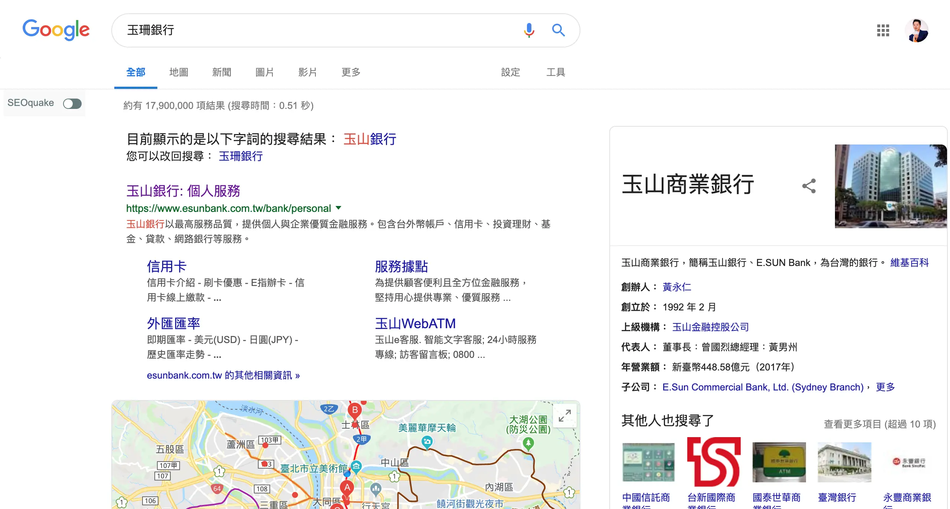
Task: Share the 玉山商業銀行 knowledge panel
Action: tap(809, 186)
